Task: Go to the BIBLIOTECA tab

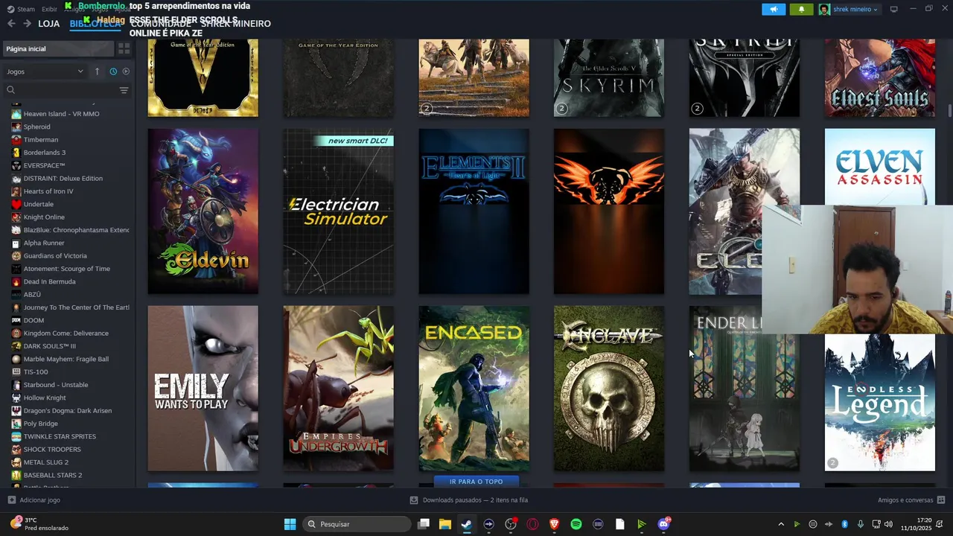Action: (x=95, y=24)
